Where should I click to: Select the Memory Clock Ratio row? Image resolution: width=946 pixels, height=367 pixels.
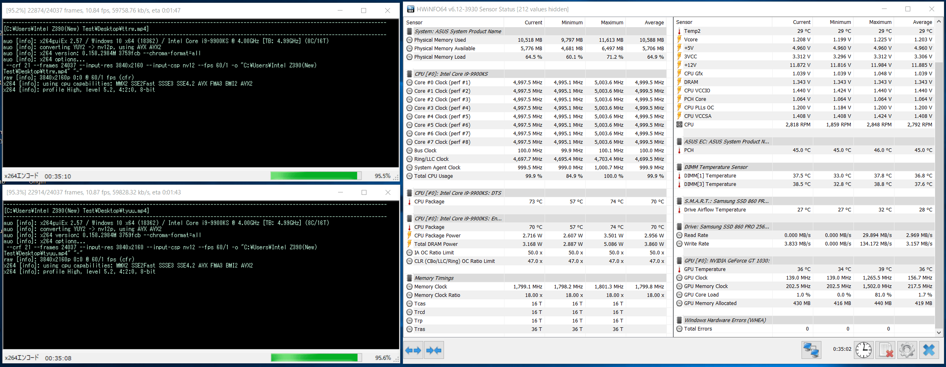[x=536, y=295]
